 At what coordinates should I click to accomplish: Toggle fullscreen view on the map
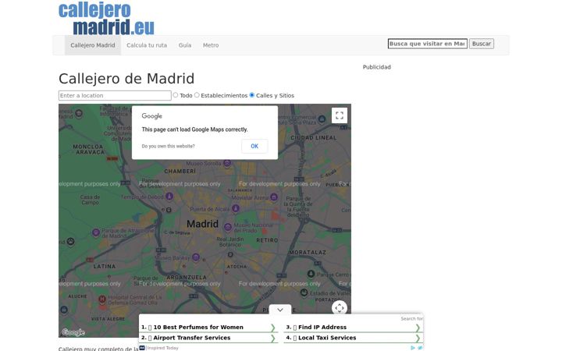pos(339,115)
